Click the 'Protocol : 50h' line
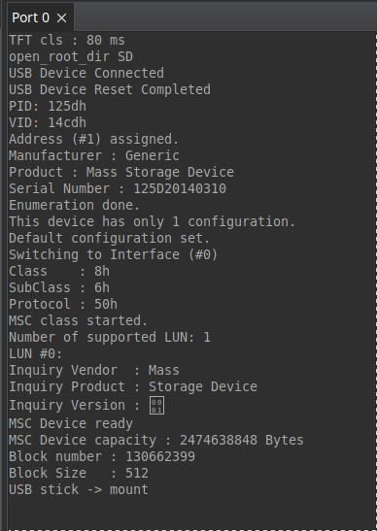Viewport: 377px width, 531px height. (63, 304)
